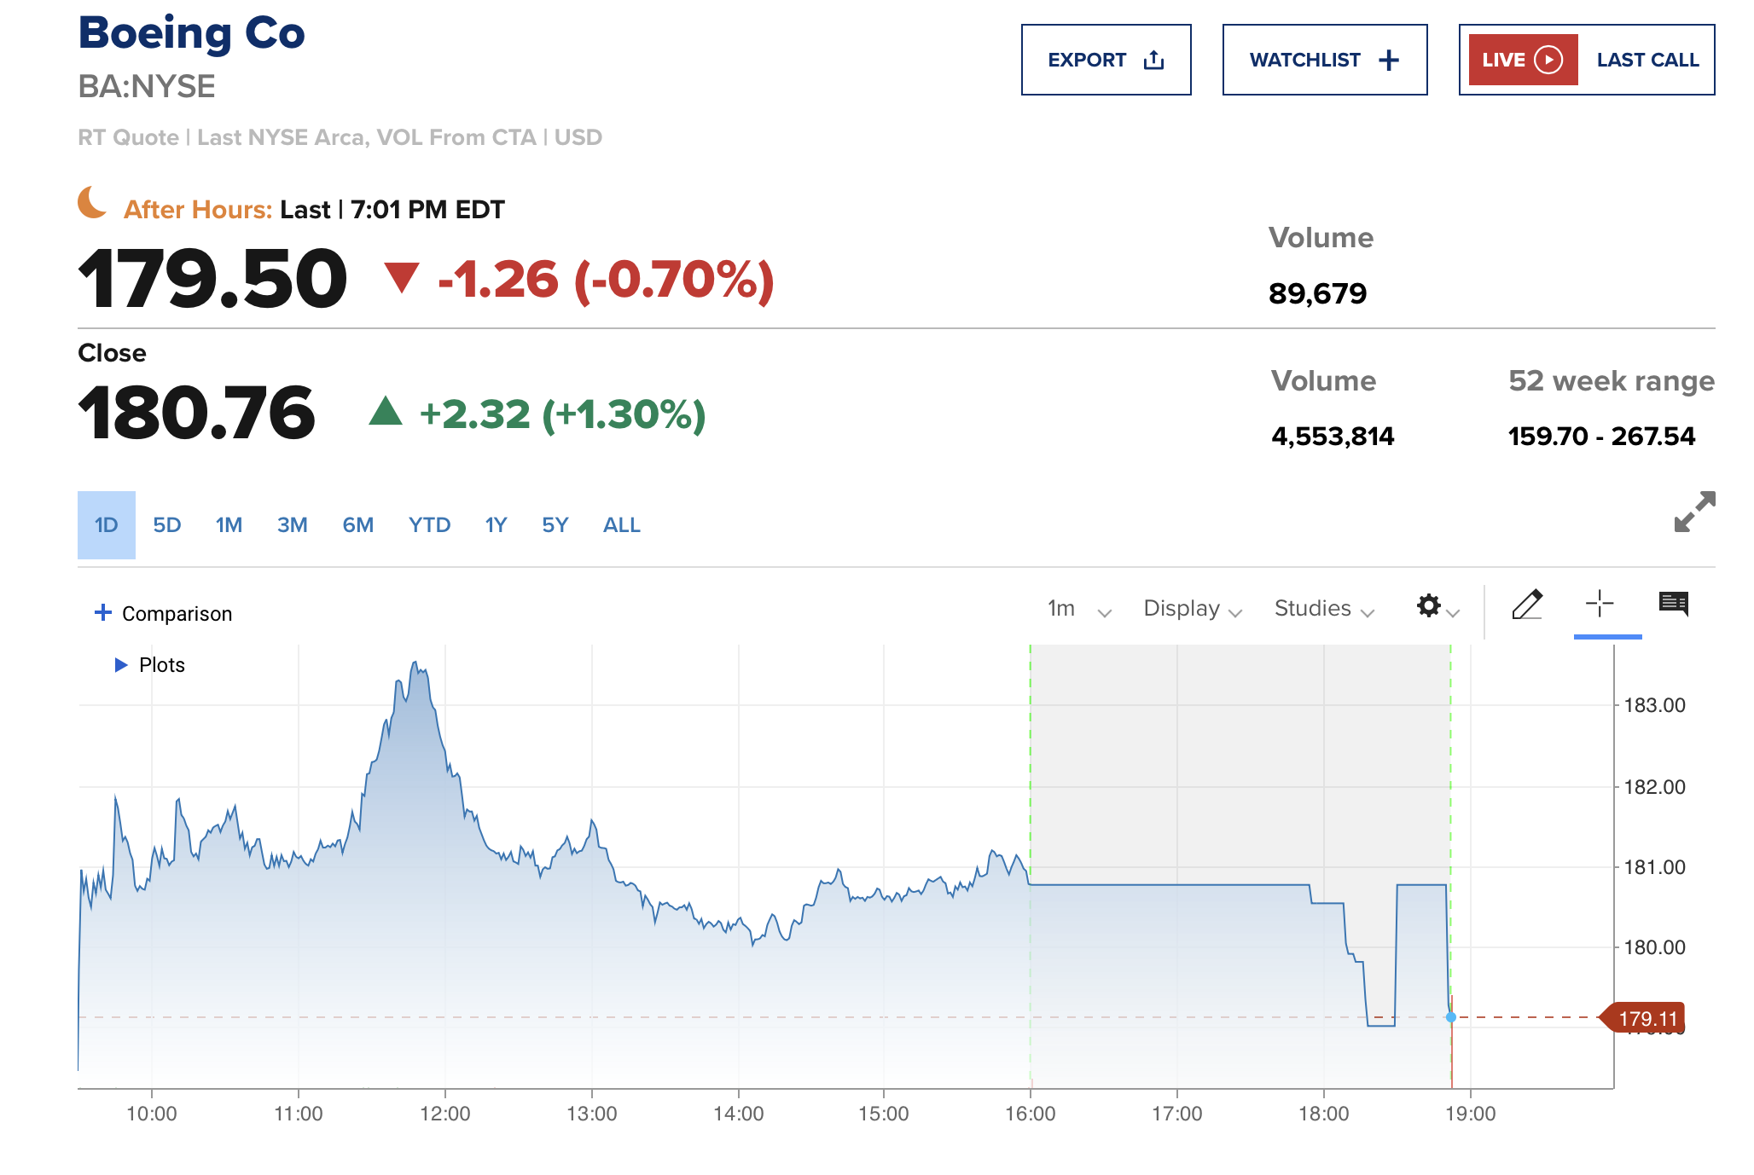
Task: Open the 1m interval dropdown
Action: coord(1079,609)
